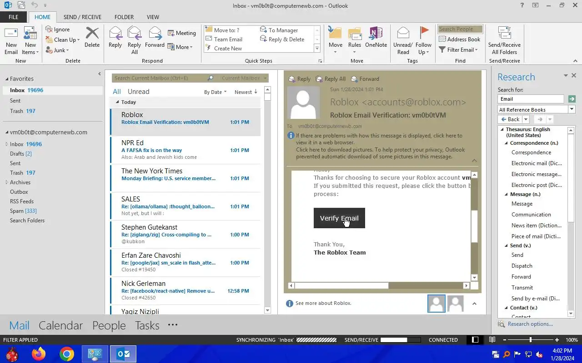The image size is (582, 363).
Task: Select Drafts folder
Action: pos(21,154)
